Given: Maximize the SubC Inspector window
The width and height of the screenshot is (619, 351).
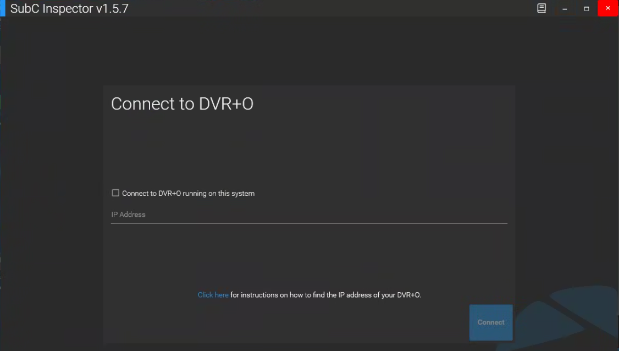Looking at the screenshot, I should [x=587, y=9].
